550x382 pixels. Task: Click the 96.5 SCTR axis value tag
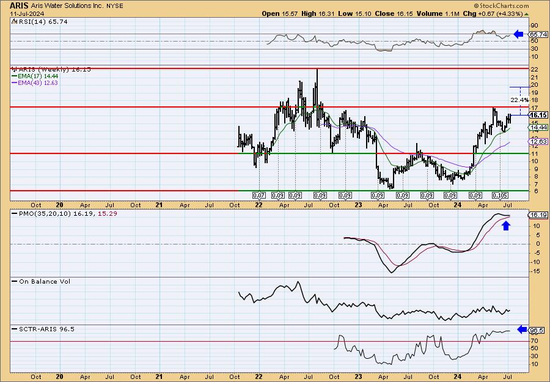[x=537, y=331]
